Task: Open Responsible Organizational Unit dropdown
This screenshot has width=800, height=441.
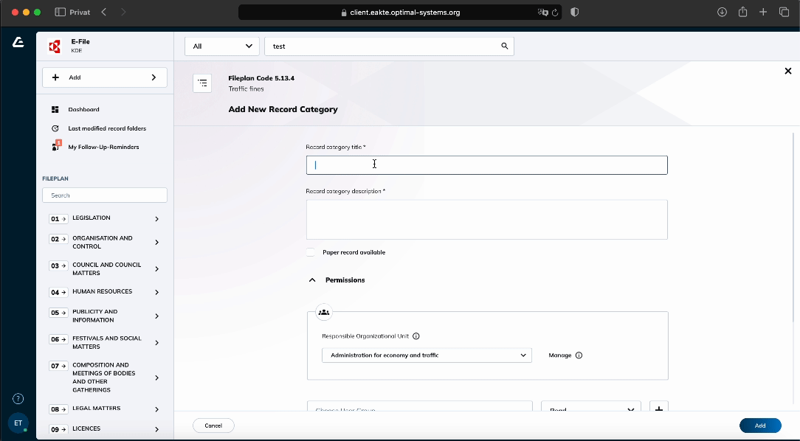Action: [427, 355]
